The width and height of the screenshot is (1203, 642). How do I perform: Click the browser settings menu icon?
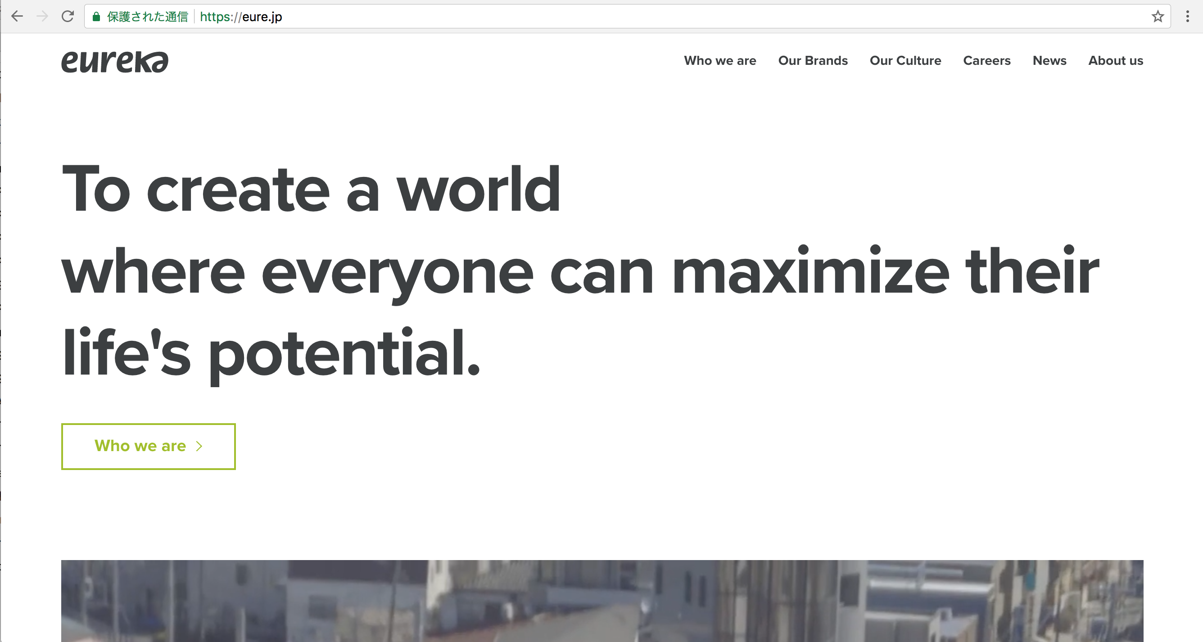click(x=1188, y=17)
